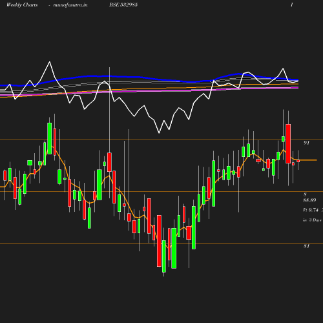Click the '88.89' price value
Image resolution: width=323 pixels, height=323 pixels.
click(309, 200)
